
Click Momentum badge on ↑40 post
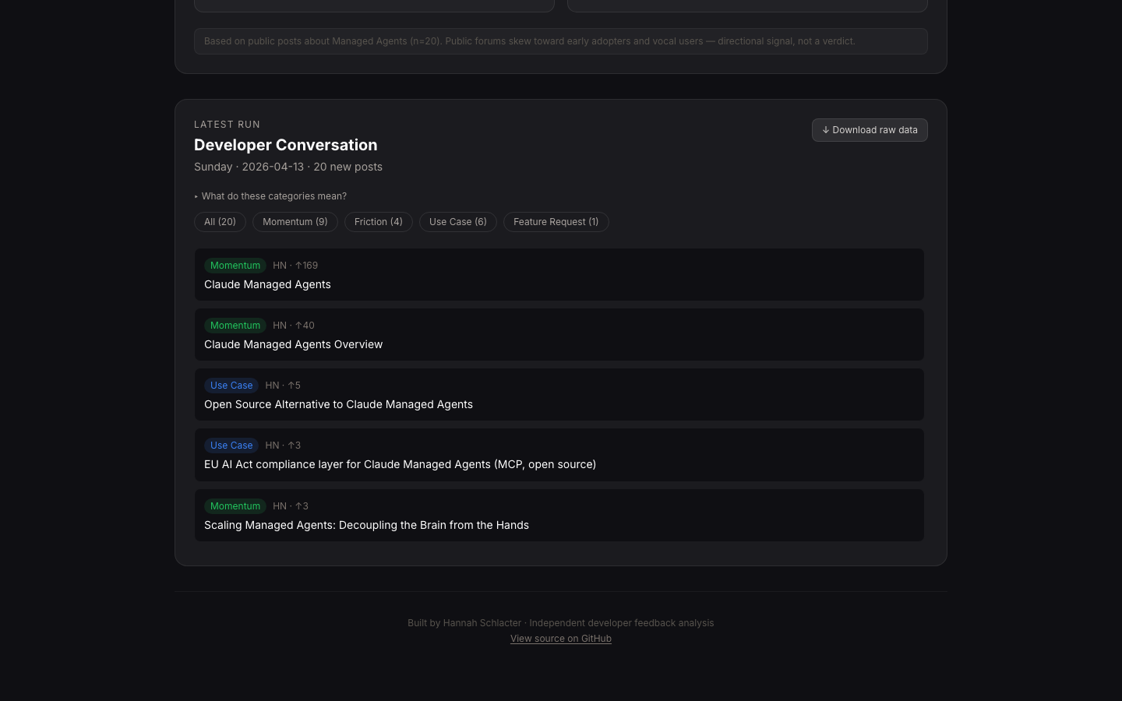235,326
